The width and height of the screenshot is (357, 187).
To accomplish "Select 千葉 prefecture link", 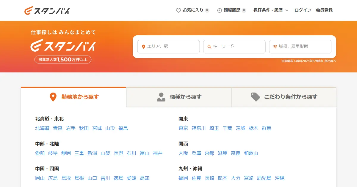I will coord(227,128).
